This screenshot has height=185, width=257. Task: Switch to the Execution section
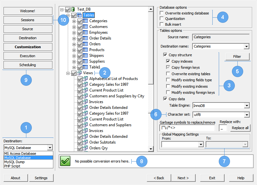click(x=28, y=56)
